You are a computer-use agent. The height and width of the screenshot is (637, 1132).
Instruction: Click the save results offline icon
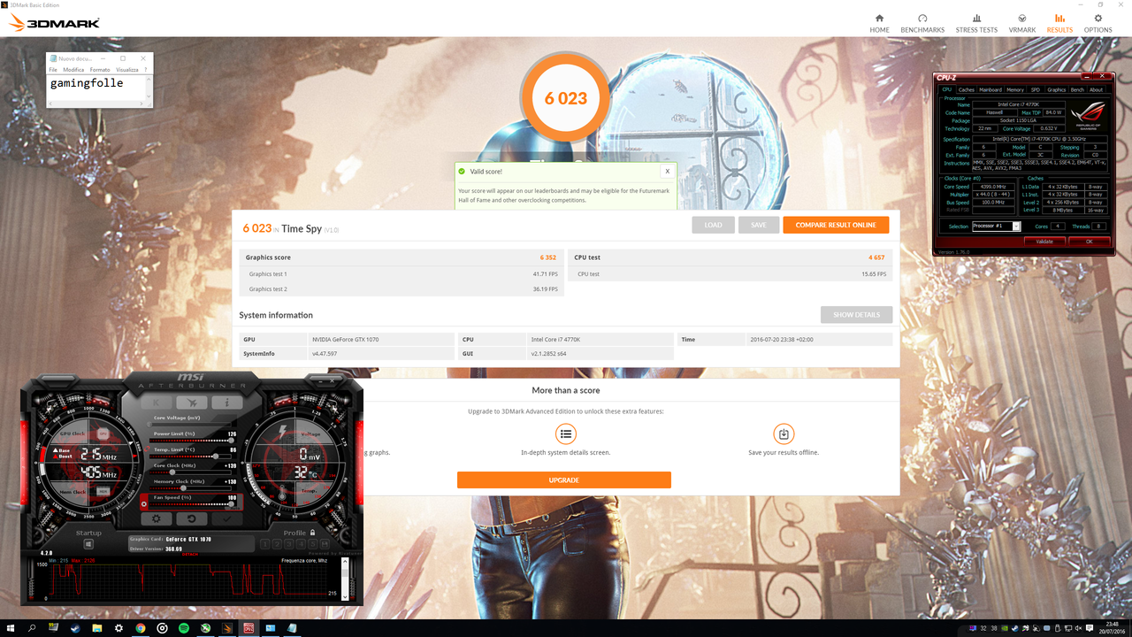(x=783, y=434)
